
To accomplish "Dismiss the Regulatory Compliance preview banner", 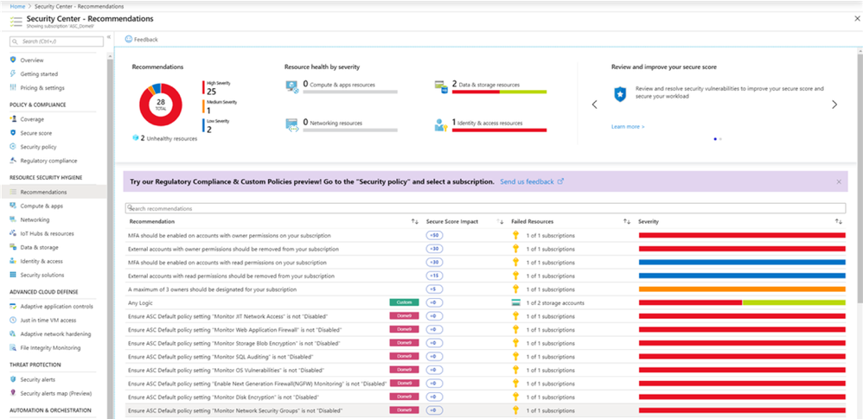I will click(x=838, y=182).
